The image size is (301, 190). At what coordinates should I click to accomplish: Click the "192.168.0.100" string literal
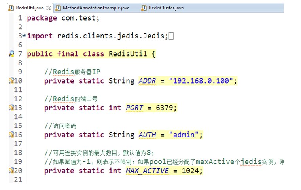pos(201,81)
